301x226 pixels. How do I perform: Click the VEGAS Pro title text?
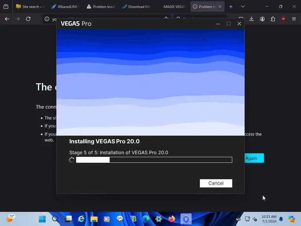pyautogui.click(x=76, y=24)
